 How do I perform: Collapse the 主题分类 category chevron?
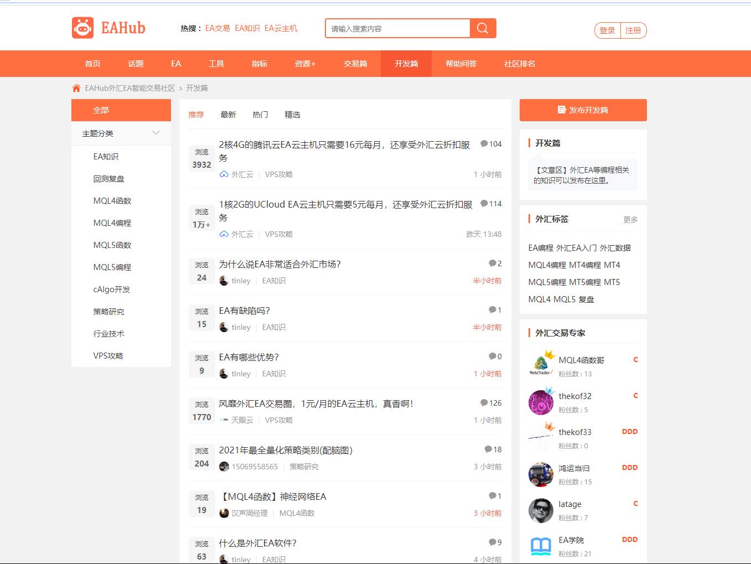(x=156, y=133)
